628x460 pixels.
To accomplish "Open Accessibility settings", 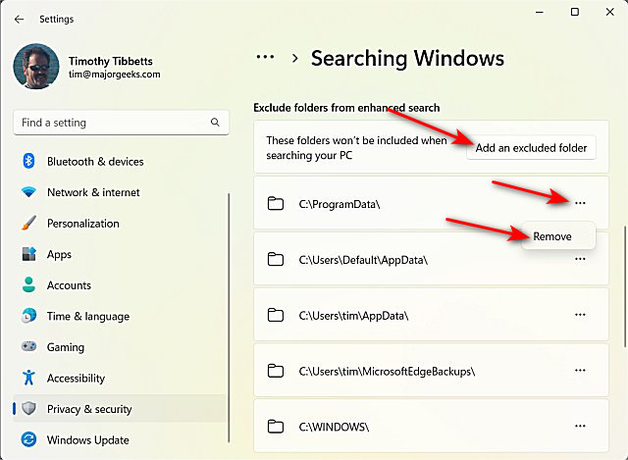I will click(76, 379).
